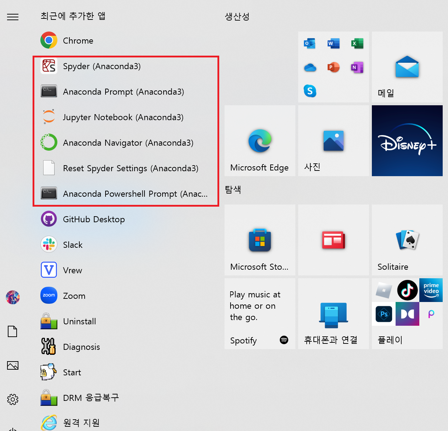Open Dolby Access in 플레이 folder
Viewport: 448px width, 431px height.
click(407, 314)
